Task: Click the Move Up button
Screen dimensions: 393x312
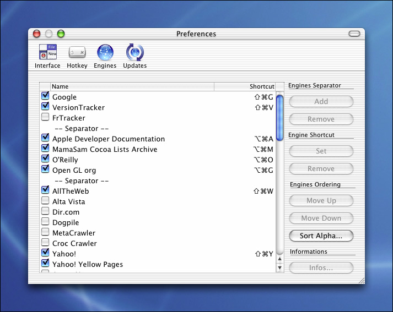Action: [x=321, y=201]
